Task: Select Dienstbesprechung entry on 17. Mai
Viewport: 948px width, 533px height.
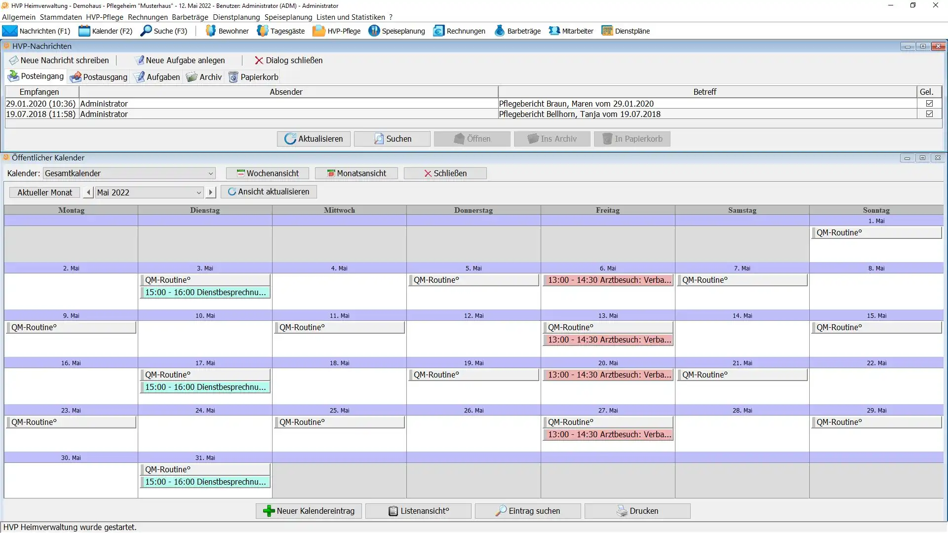Action: (205, 387)
